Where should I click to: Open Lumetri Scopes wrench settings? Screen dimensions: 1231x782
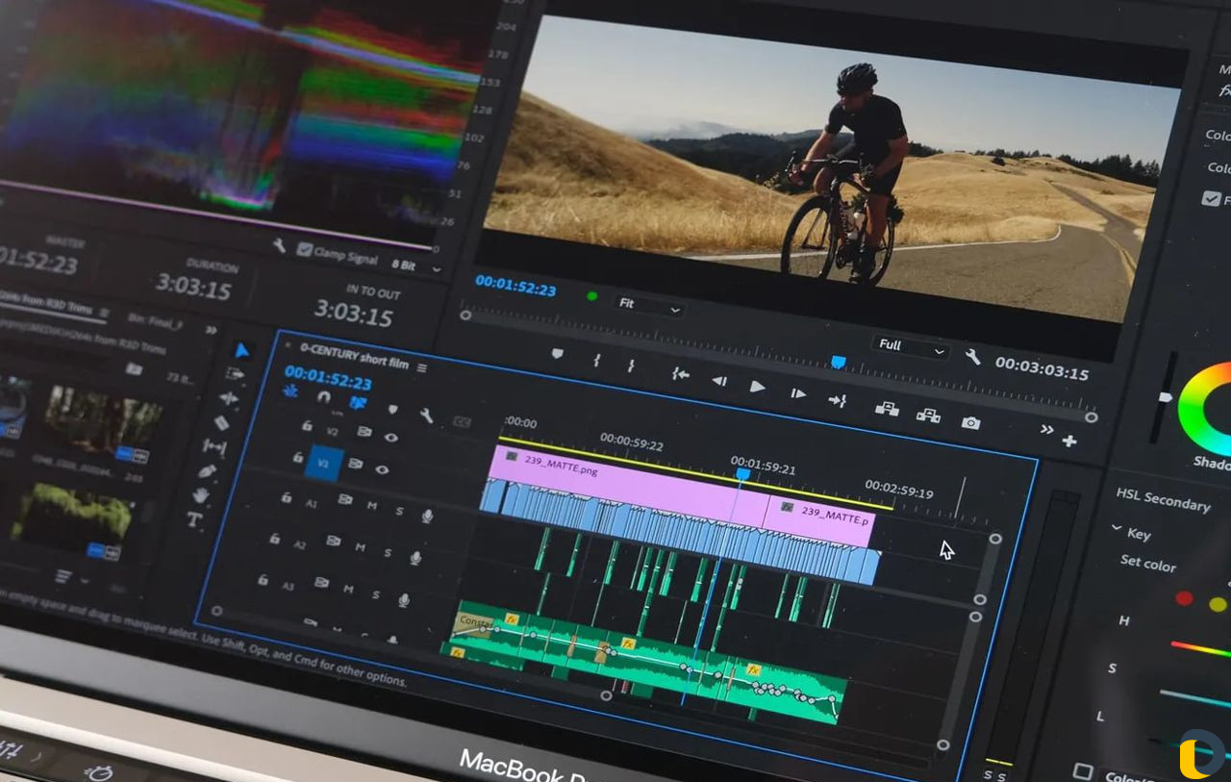click(279, 246)
